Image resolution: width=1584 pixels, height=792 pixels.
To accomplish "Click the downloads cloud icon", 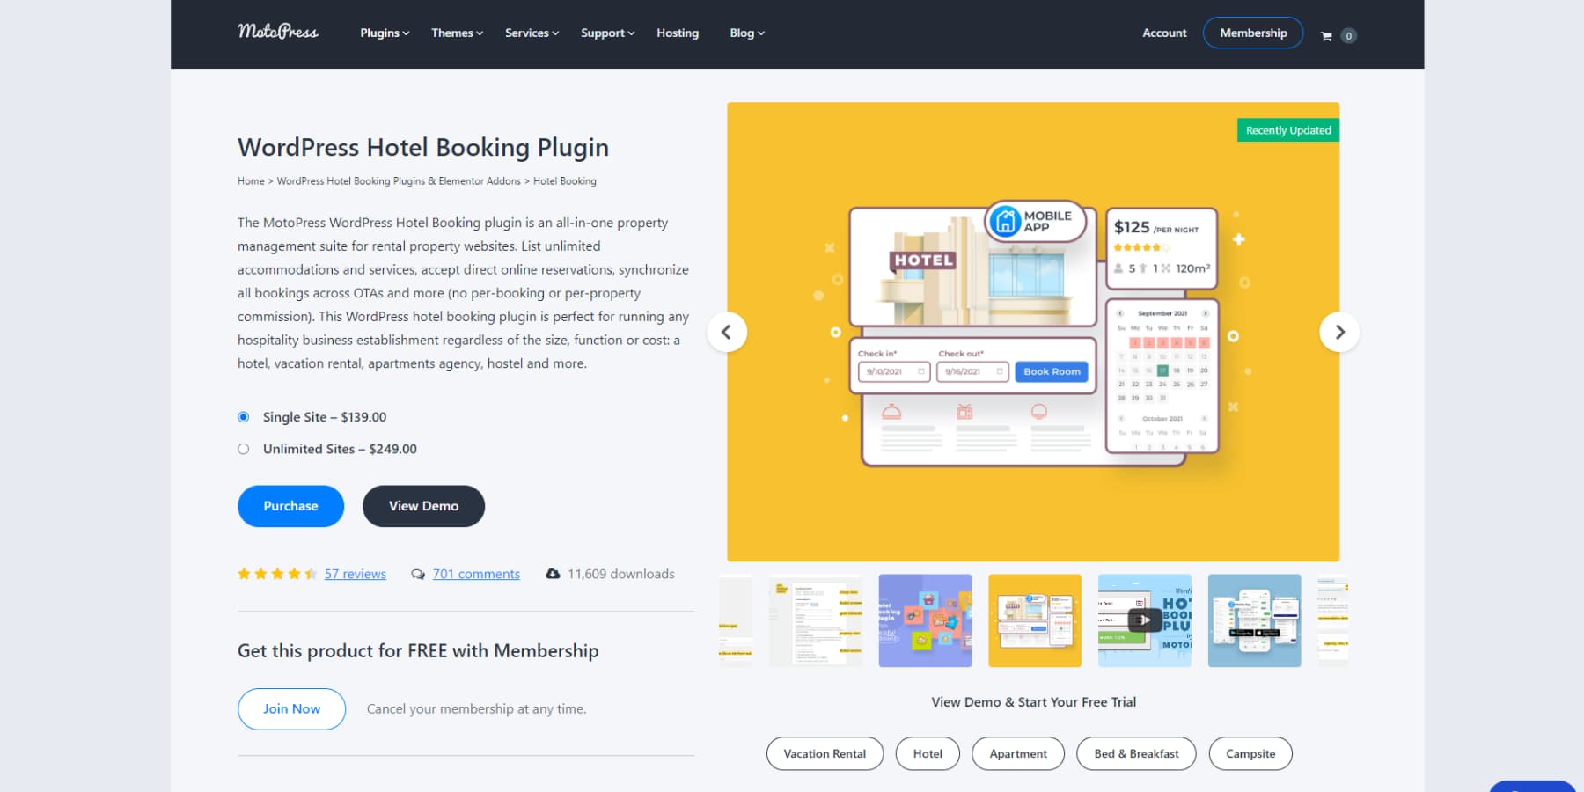I will pos(553,574).
